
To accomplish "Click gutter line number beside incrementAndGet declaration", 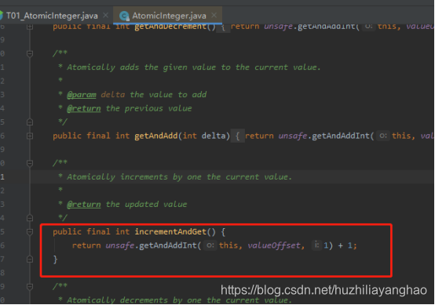I will click(x=2, y=231).
